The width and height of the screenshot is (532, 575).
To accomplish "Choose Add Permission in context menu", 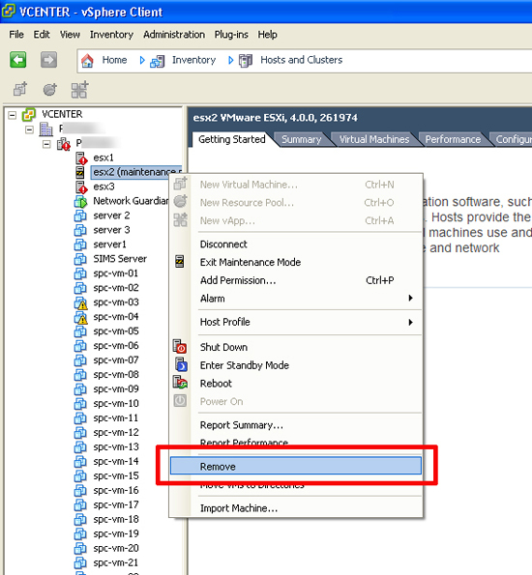I will pos(238,280).
